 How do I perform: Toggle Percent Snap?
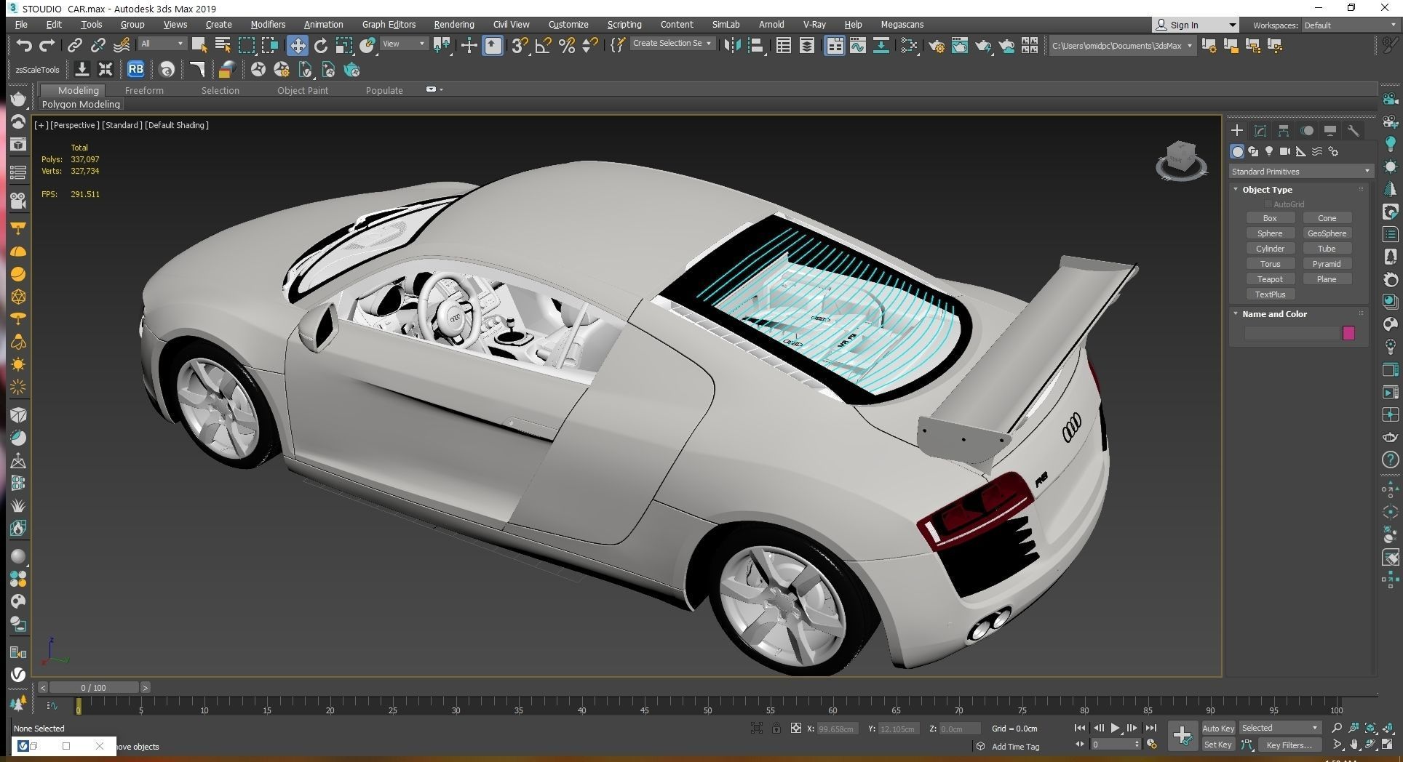click(567, 45)
